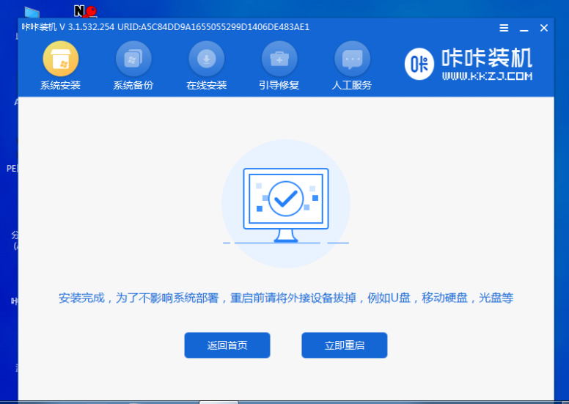Open the hamburger menu in title bar
569x404 pixels.
pos(504,28)
